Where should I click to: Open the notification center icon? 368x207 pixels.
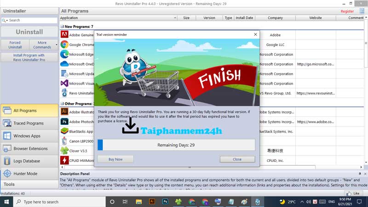(x=359, y=201)
